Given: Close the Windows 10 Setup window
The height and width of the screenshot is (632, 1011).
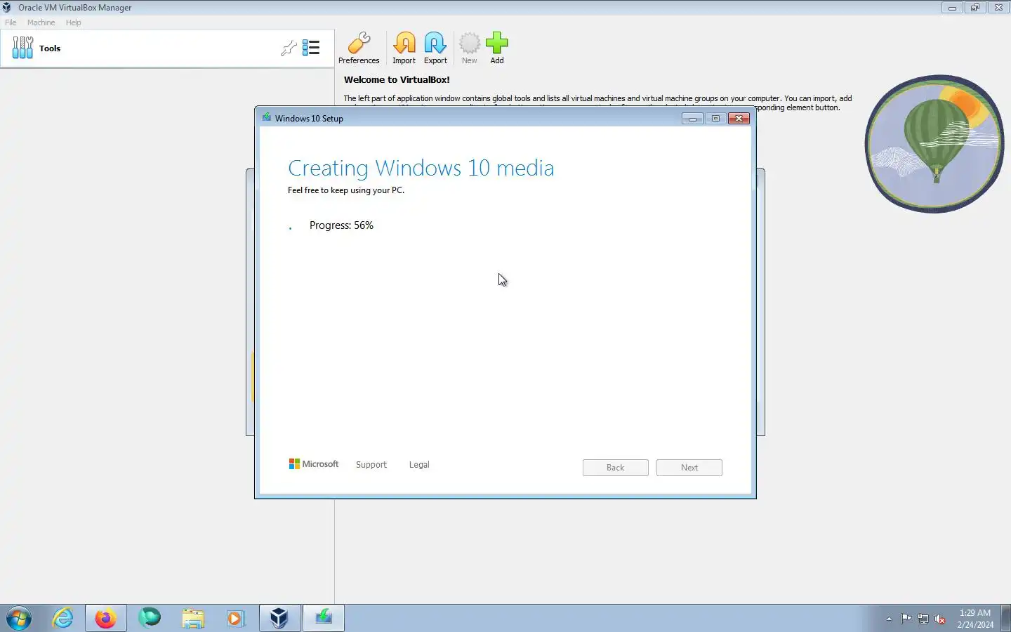Looking at the screenshot, I should [x=739, y=119].
